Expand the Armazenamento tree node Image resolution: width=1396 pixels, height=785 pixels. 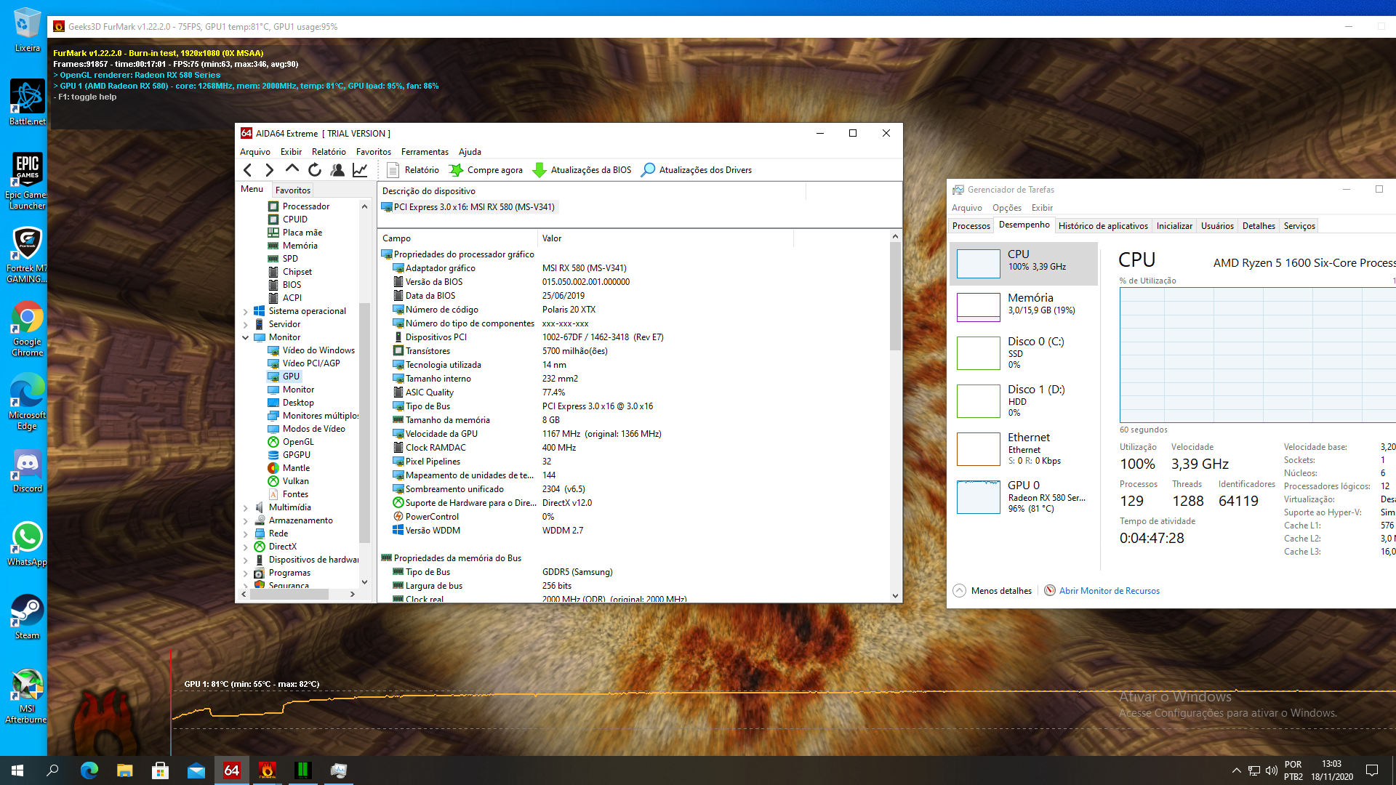pos(246,520)
